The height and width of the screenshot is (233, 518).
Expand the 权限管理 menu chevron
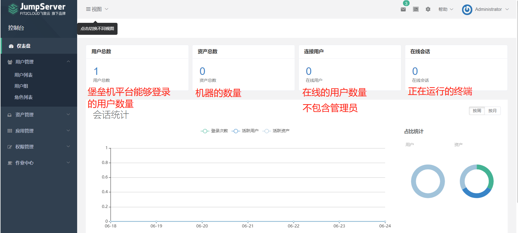click(x=68, y=146)
